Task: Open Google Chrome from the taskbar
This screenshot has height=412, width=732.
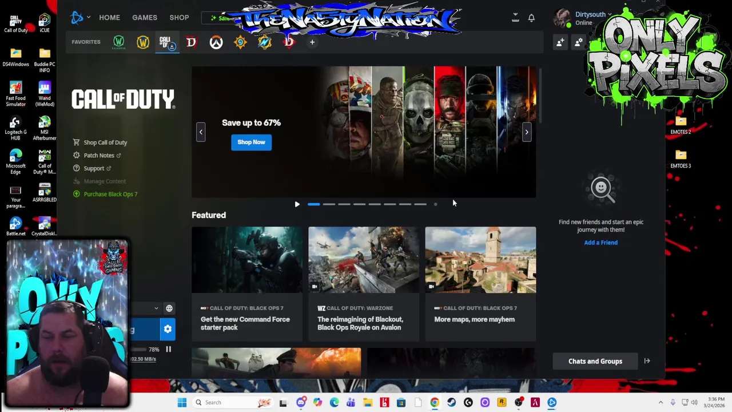Action: click(x=435, y=402)
